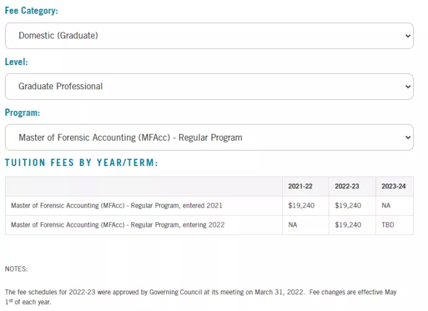The width and height of the screenshot is (428, 311).
Task: Open the Program dropdown
Action: coord(209,137)
